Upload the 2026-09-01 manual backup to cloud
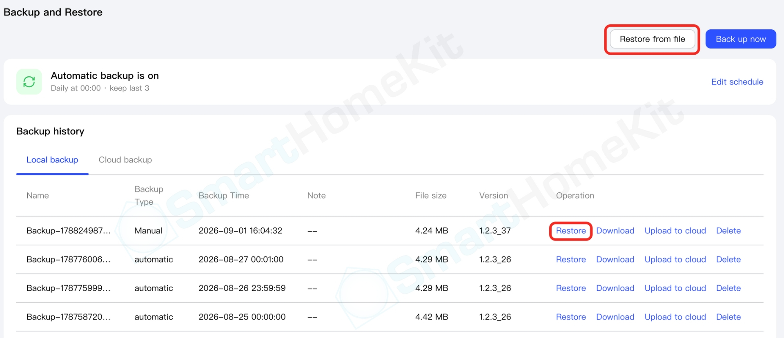Screen dimensions: 784x338 click(x=675, y=231)
